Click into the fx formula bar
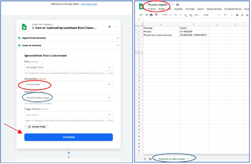Viewport: 251px width, 164px height. coord(196,20)
